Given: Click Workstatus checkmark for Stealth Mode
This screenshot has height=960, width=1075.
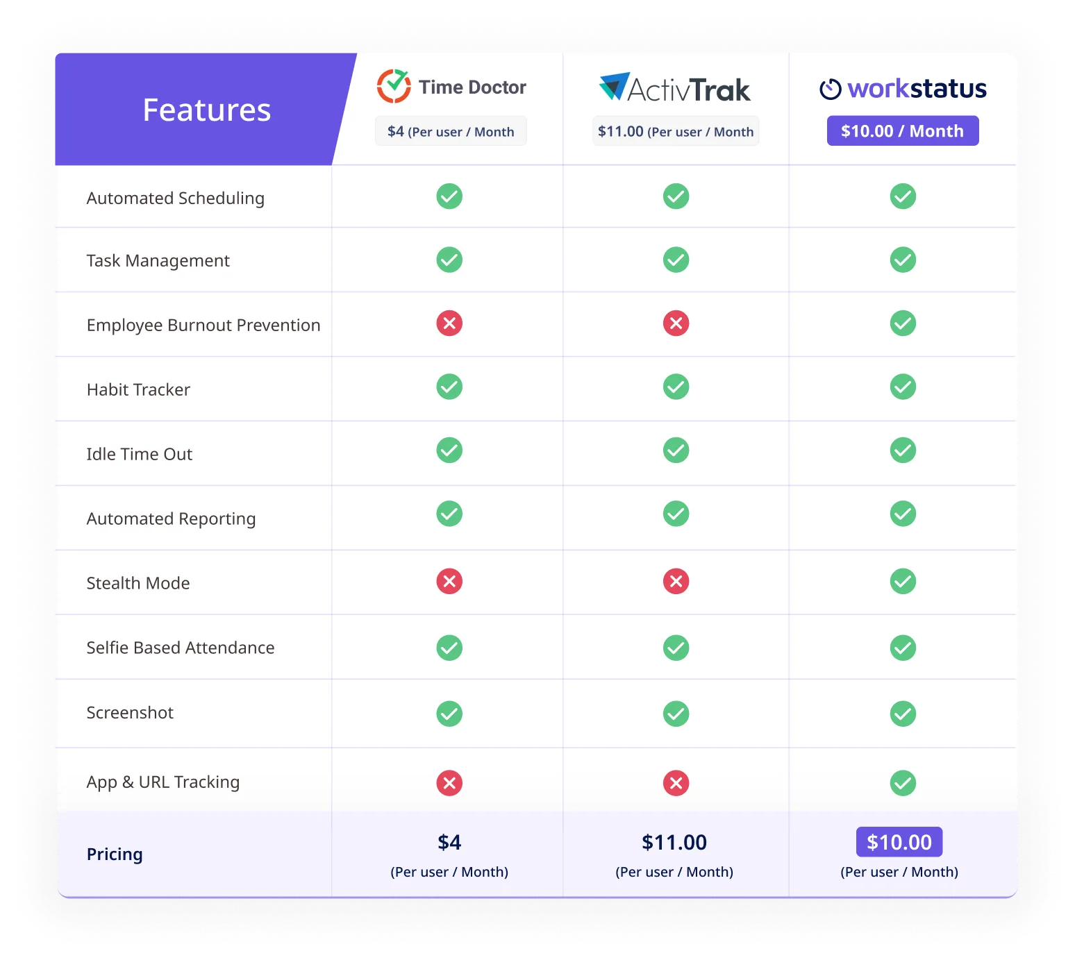Looking at the screenshot, I should click(903, 581).
